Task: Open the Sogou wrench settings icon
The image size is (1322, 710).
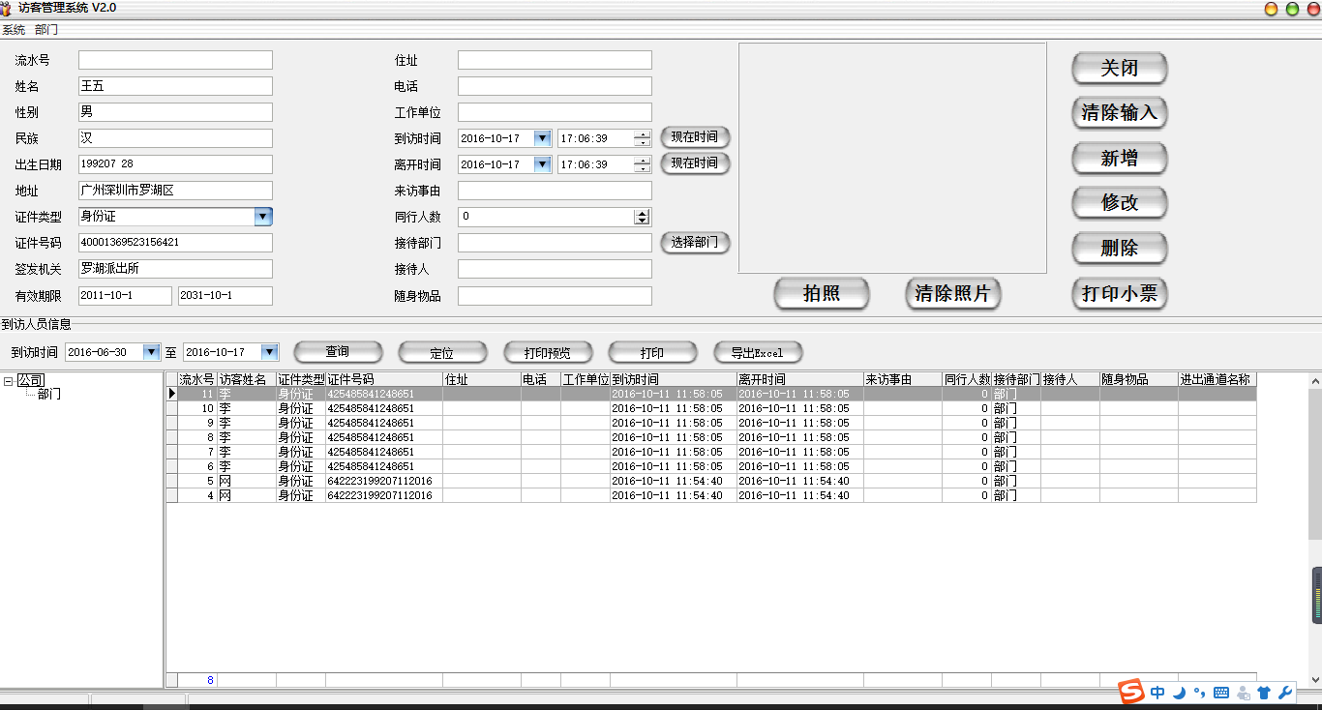Action: 1285,693
